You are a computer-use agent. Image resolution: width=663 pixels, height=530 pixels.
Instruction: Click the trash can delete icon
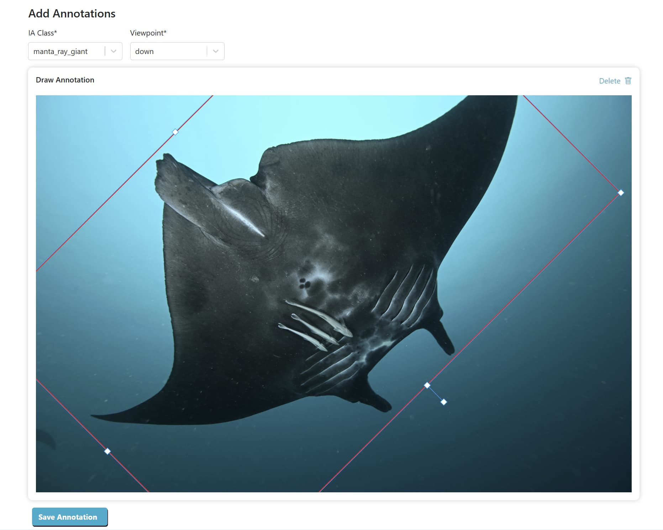click(x=628, y=81)
